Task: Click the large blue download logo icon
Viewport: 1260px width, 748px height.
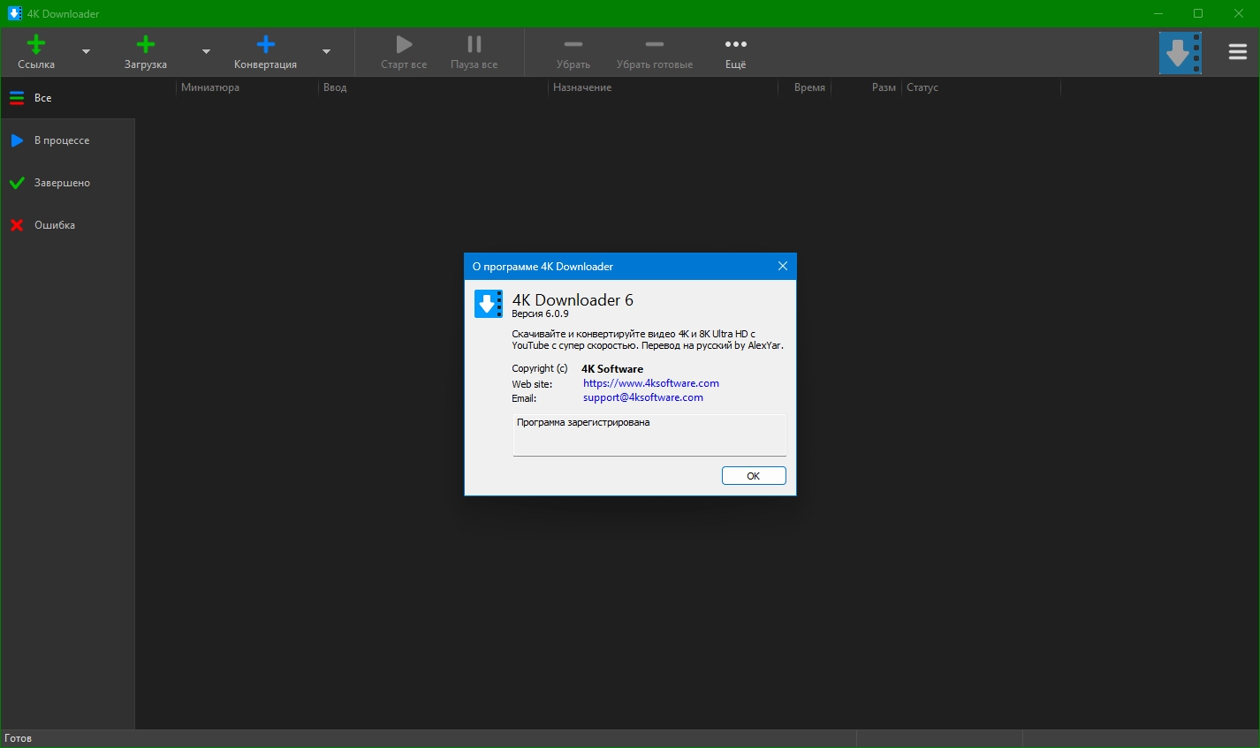Action: click(x=1180, y=53)
